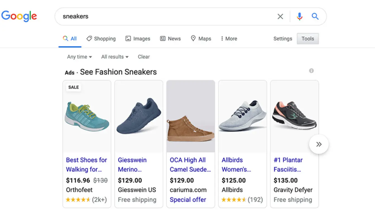Open the News tab
Screen dimensions: 375x214
click(x=170, y=39)
